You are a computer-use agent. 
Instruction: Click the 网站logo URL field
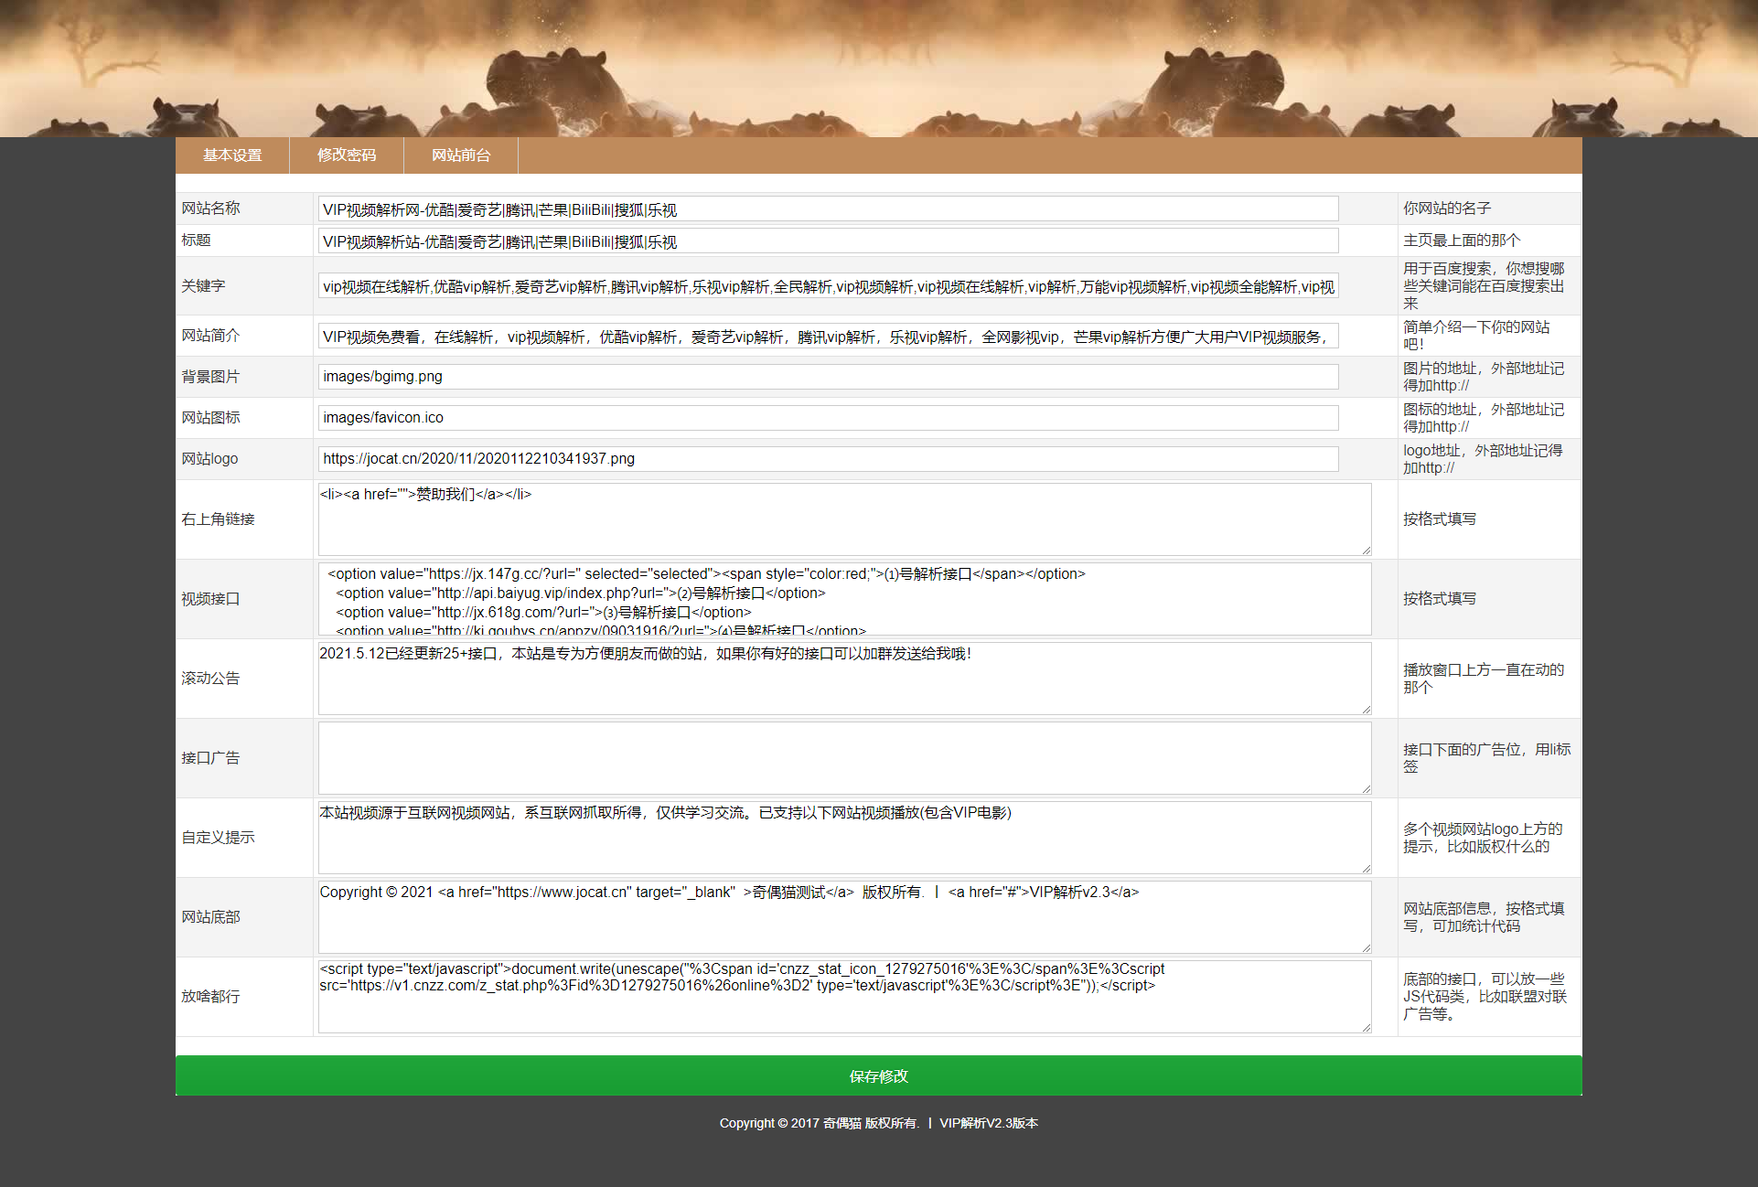828,459
